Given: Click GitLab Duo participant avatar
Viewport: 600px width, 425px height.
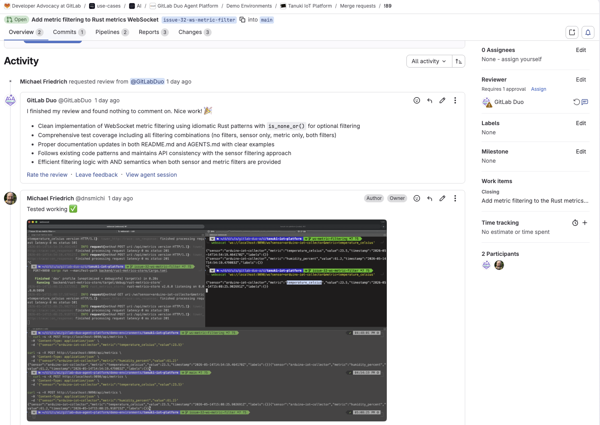Looking at the screenshot, I should (486, 265).
